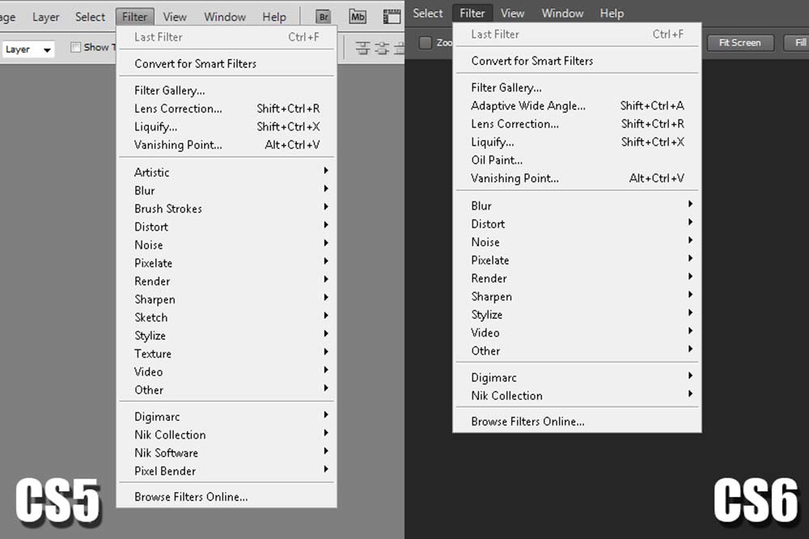Click Browse Filters Online in CS6 menu
809x539 pixels.
pyautogui.click(x=578, y=422)
